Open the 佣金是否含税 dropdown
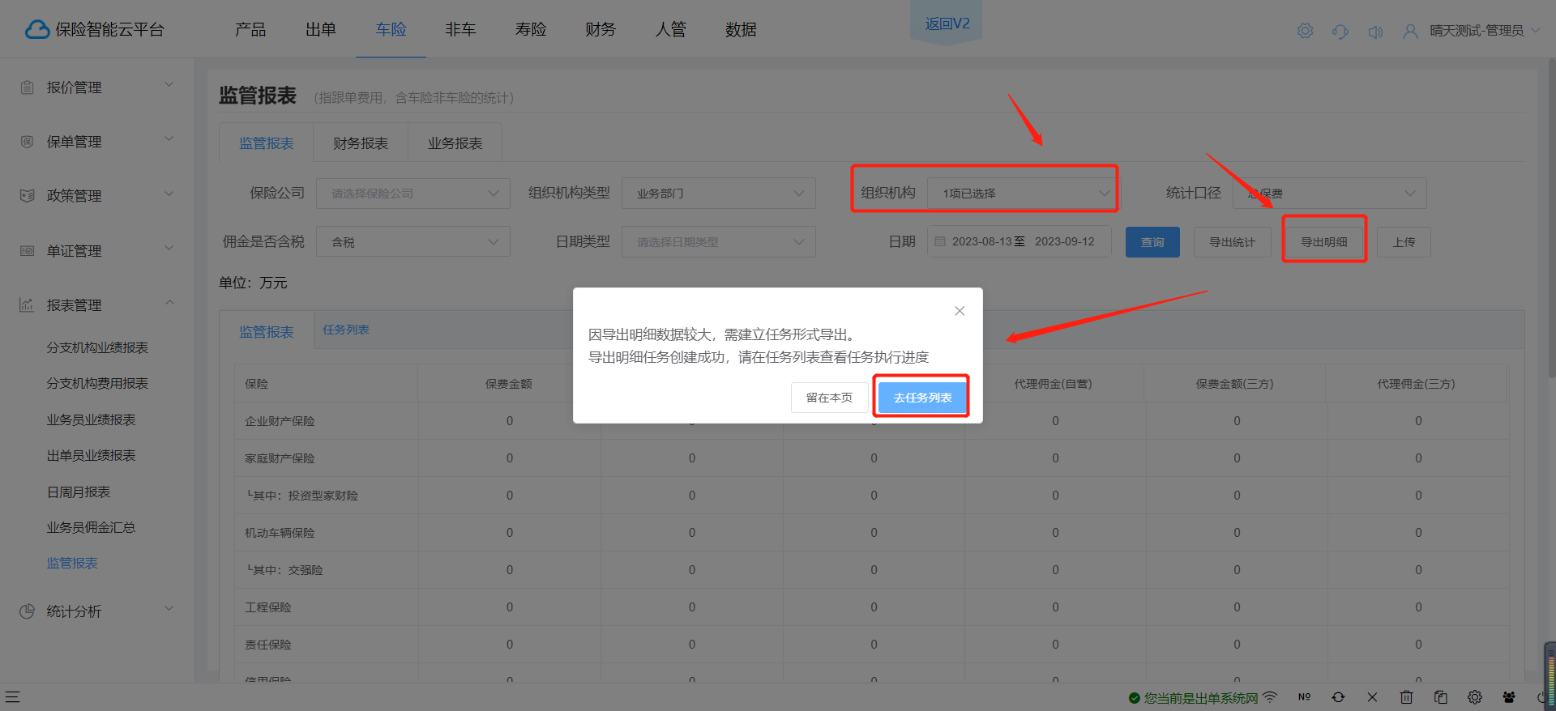 click(413, 242)
